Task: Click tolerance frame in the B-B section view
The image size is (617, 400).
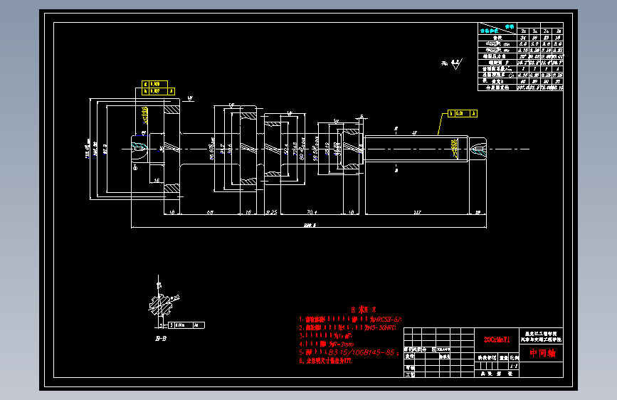Action: point(186,325)
